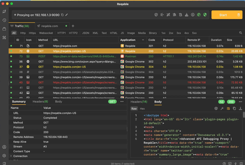Copy the proxy address
Viewport: 245px width, 165px height.
click(62, 15)
